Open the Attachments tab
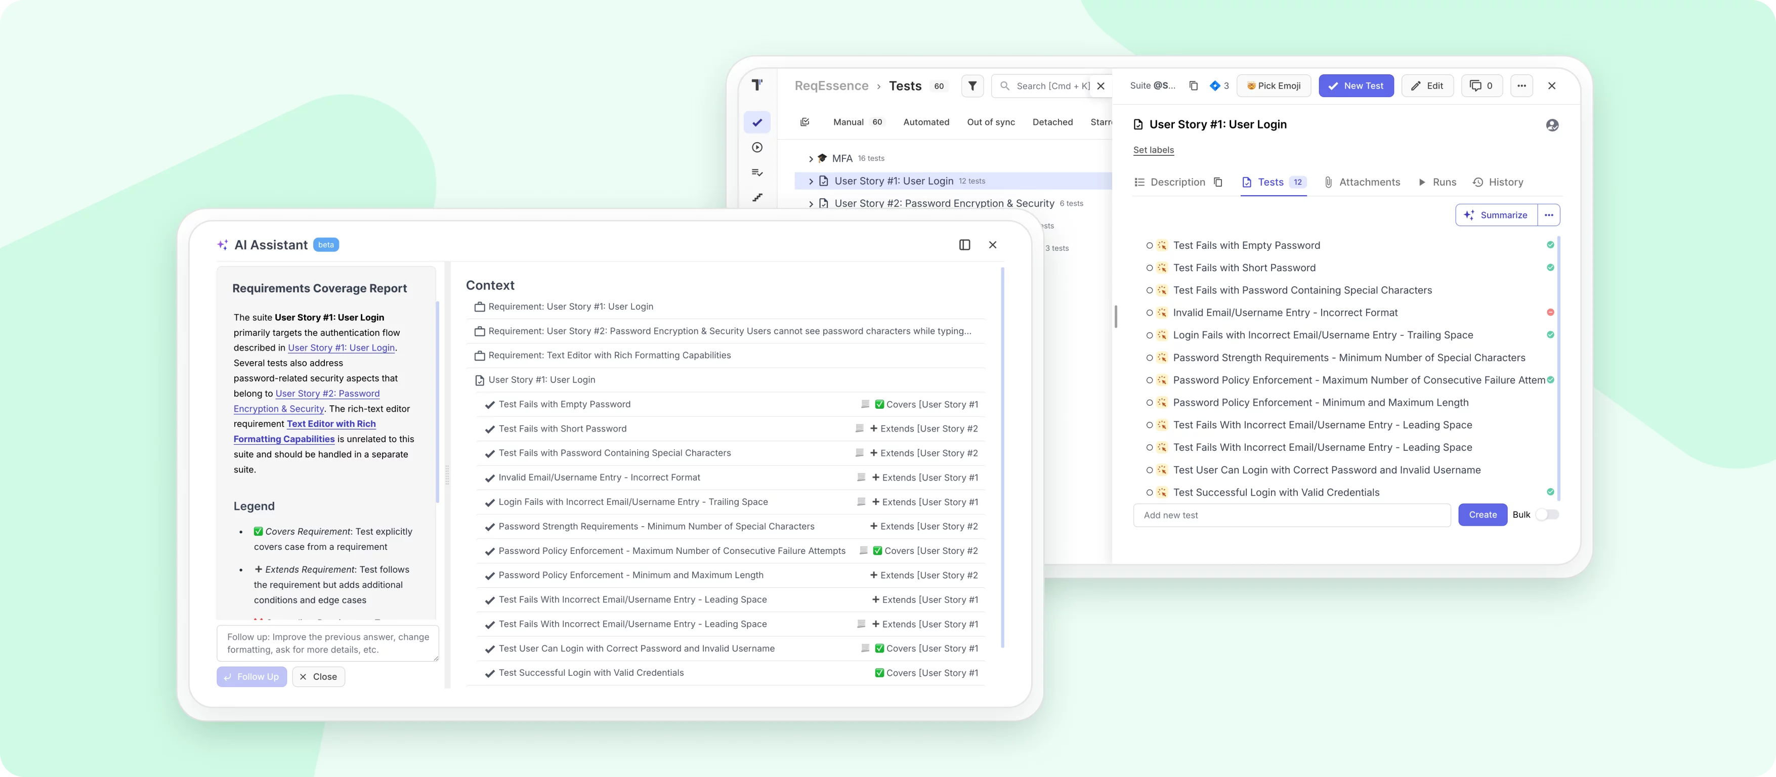This screenshot has width=1776, height=777. [x=1362, y=182]
